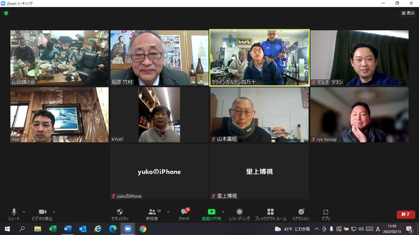Select the ryo hosogi video tile

(x=359, y=115)
